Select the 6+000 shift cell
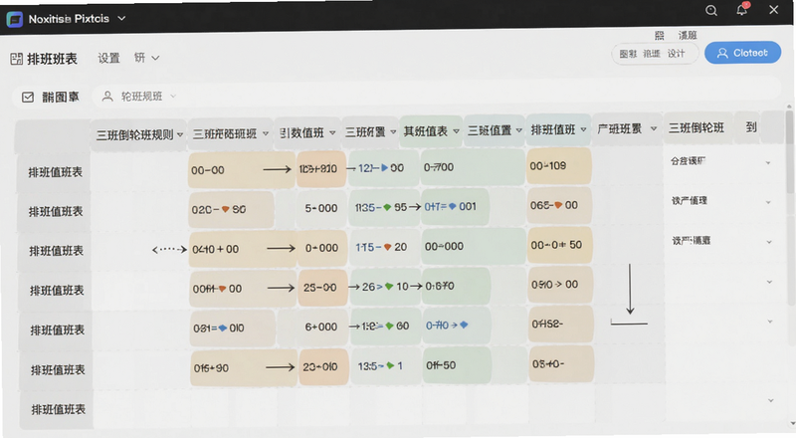The height and width of the screenshot is (438, 796). (321, 328)
